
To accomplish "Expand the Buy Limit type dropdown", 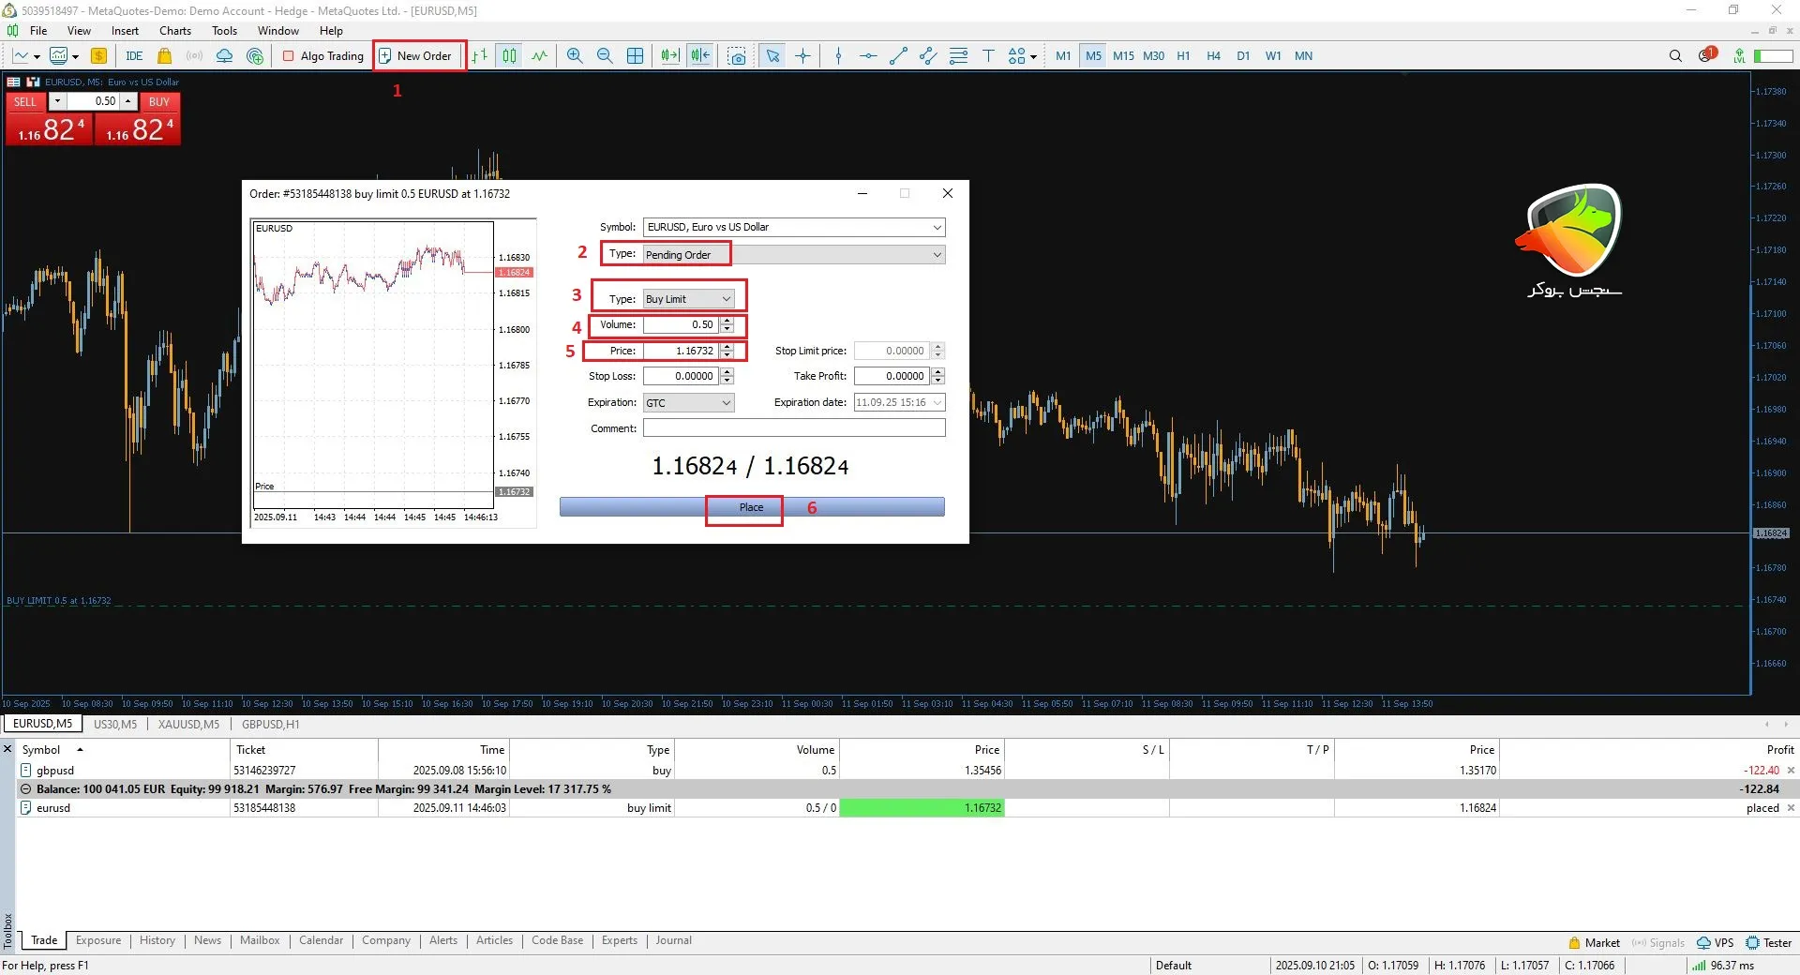I will (x=726, y=299).
